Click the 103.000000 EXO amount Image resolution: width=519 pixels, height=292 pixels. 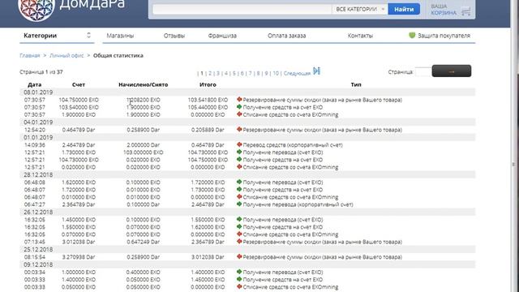click(143, 152)
